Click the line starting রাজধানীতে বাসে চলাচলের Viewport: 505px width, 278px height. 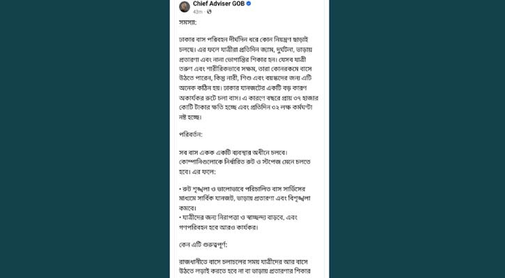pos(247,261)
